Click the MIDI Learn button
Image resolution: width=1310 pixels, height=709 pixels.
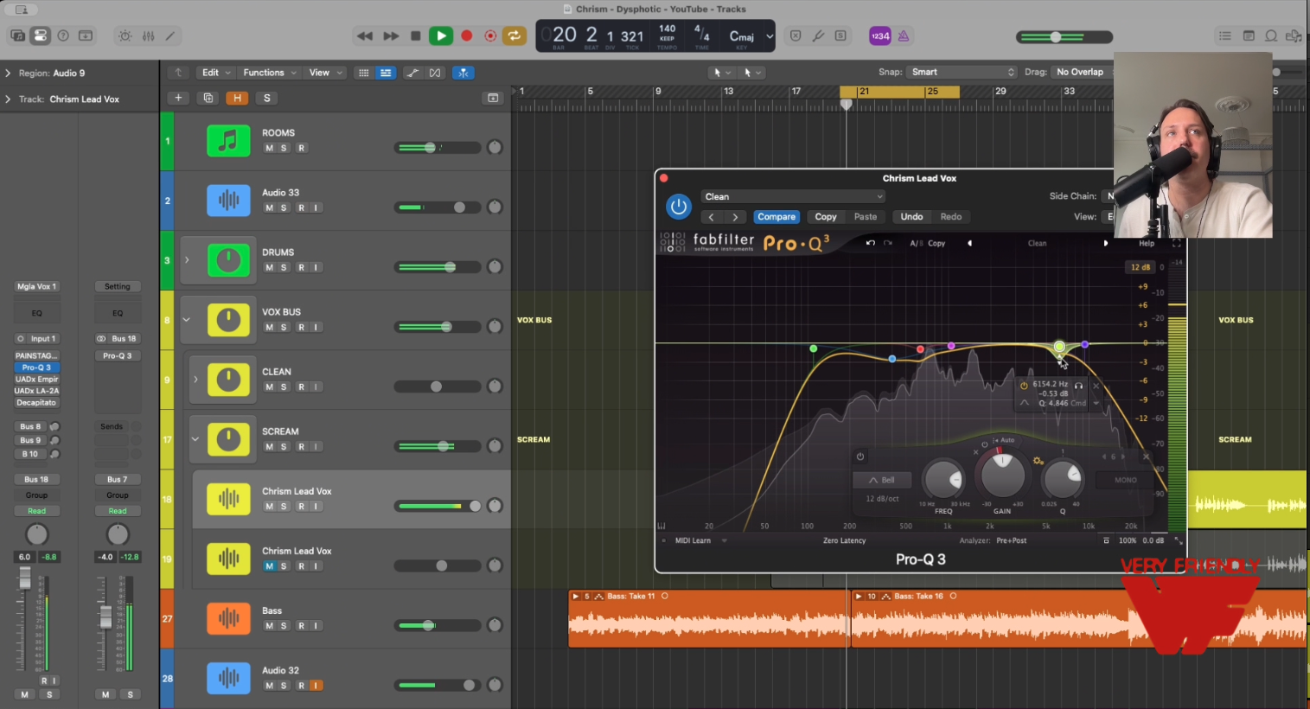pyautogui.click(x=693, y=540)
